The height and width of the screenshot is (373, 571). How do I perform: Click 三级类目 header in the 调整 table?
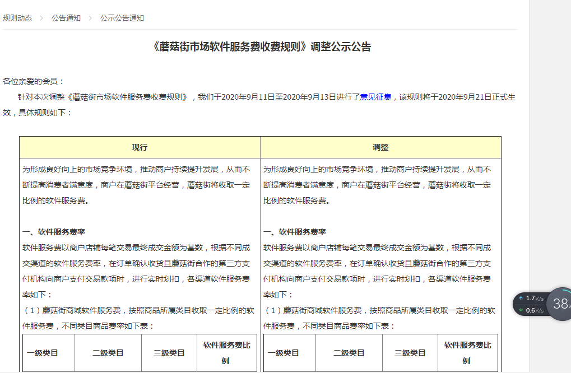coord(410,353)
